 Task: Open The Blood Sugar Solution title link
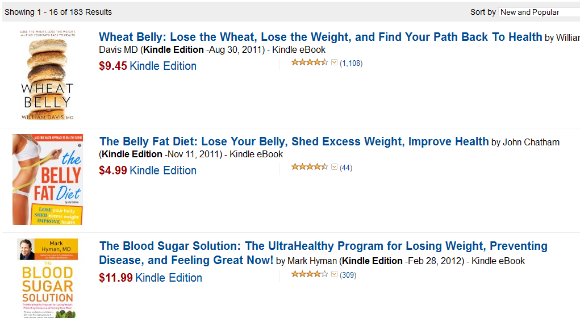[x=323, y=253]
